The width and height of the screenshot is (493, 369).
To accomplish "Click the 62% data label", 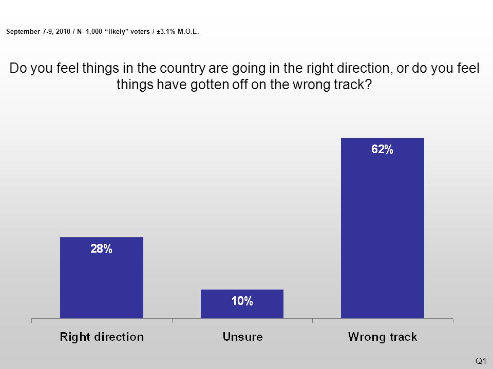I will click(382, 149).
